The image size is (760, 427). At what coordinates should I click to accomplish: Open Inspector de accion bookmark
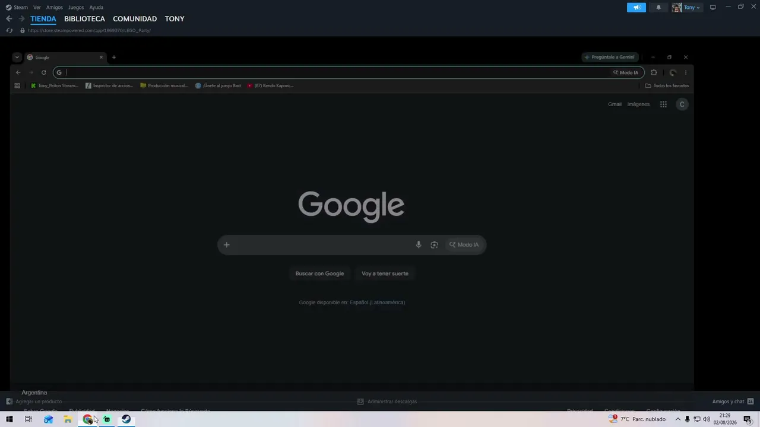point(109,85)
